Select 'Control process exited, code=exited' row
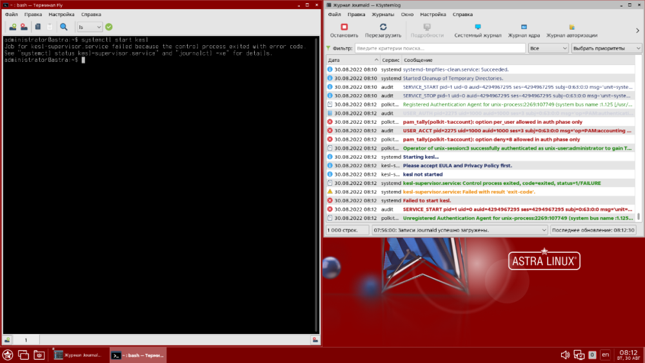The width and height of the screenshot is (645, 363). pos(481,183)
